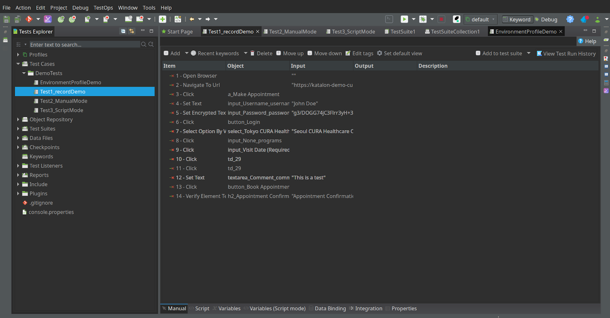Screen dimensions: 610x318
Task: Click the Save icon in the toolbar
Action: [x=6, y=19]
